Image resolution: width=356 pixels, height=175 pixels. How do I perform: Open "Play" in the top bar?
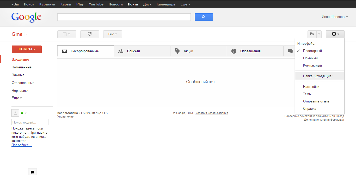point(80,4)
